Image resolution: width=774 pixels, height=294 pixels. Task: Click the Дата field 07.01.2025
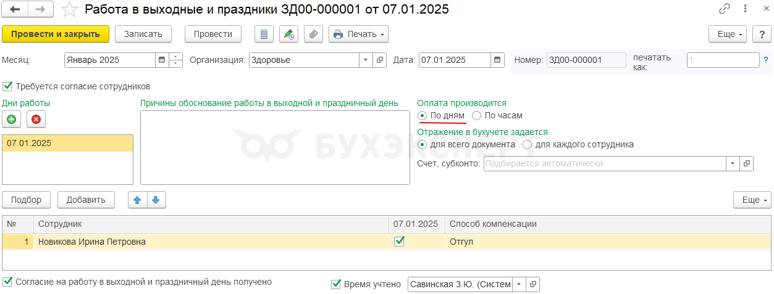click(x=455, y=60)
